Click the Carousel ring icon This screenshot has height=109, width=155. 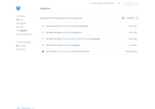(17, 46)
